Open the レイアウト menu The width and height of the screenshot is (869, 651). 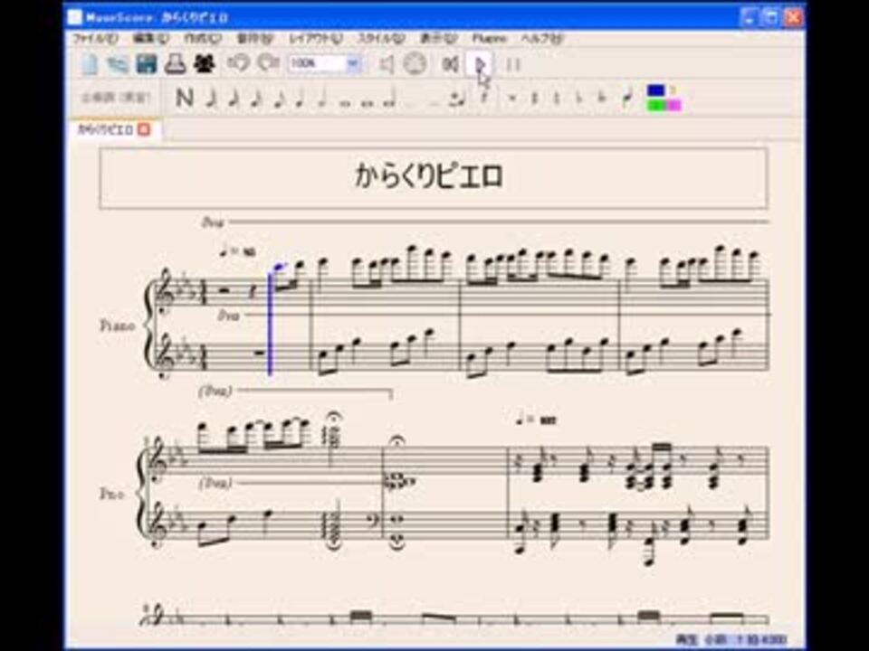pos(315,38)
